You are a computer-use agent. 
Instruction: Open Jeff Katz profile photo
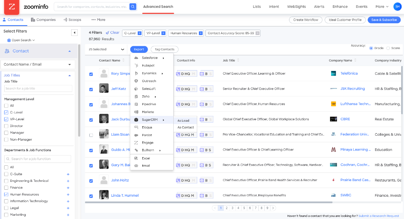click(x=104, y=88)
